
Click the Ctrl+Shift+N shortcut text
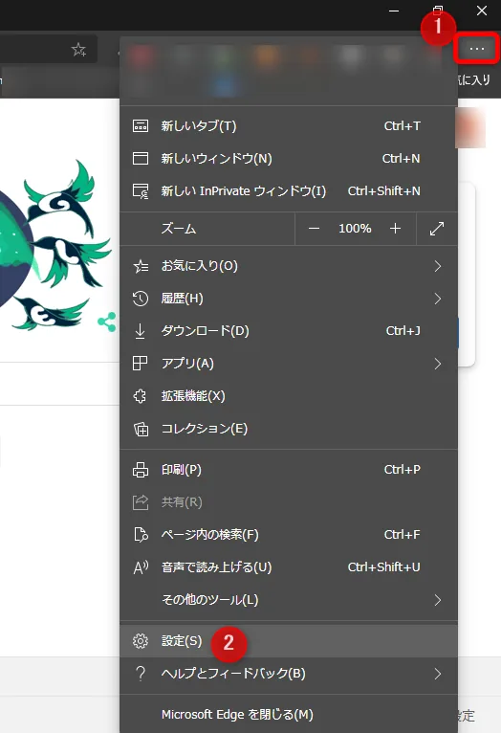383,191
